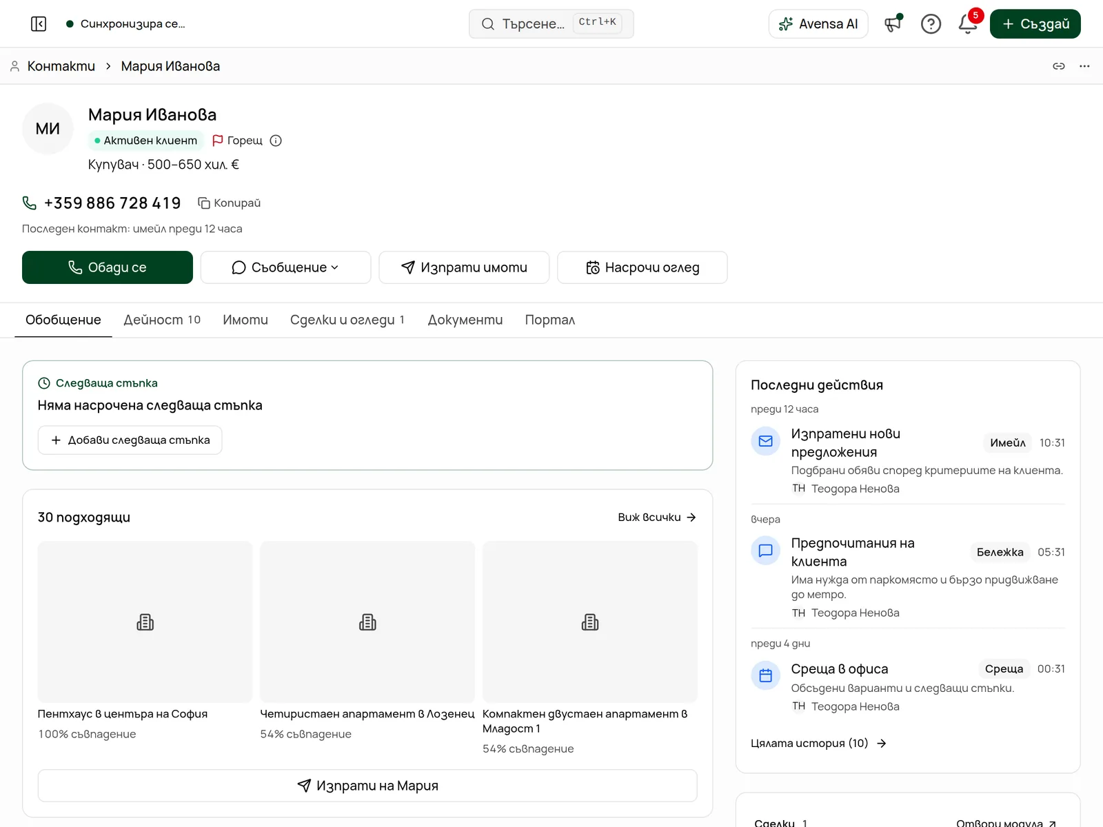
Task: Click the green phone icon by number
Action: (30, 203)
